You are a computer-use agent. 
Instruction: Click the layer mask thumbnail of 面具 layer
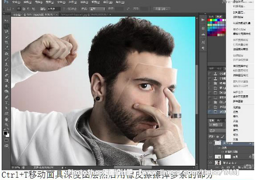[228, 157]
